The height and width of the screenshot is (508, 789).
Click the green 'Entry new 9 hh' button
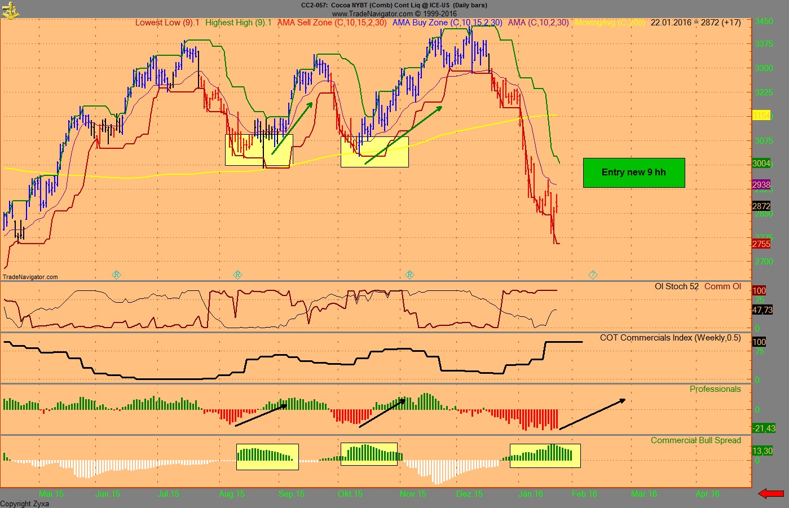point(633,173)
